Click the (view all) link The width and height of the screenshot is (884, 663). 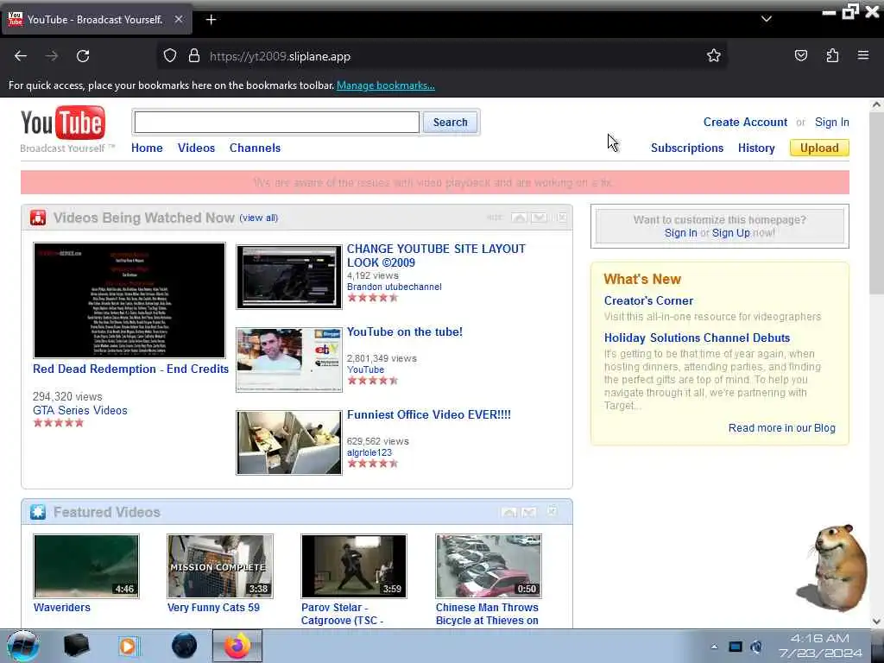coord(259,218)
